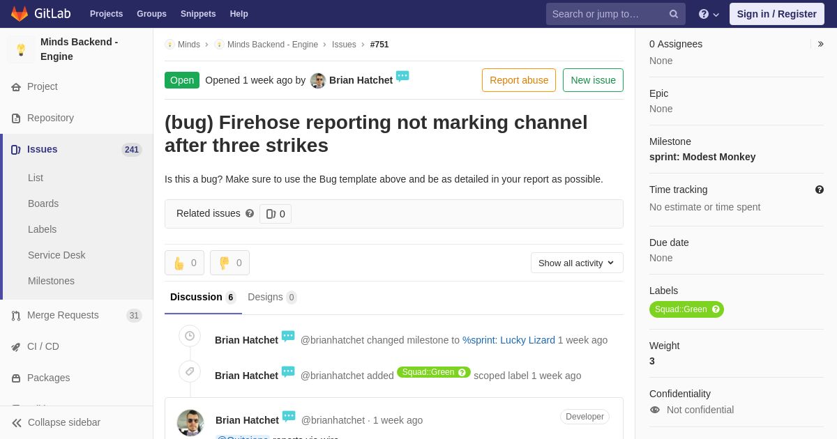Click the Sign in / Register button

776,14
